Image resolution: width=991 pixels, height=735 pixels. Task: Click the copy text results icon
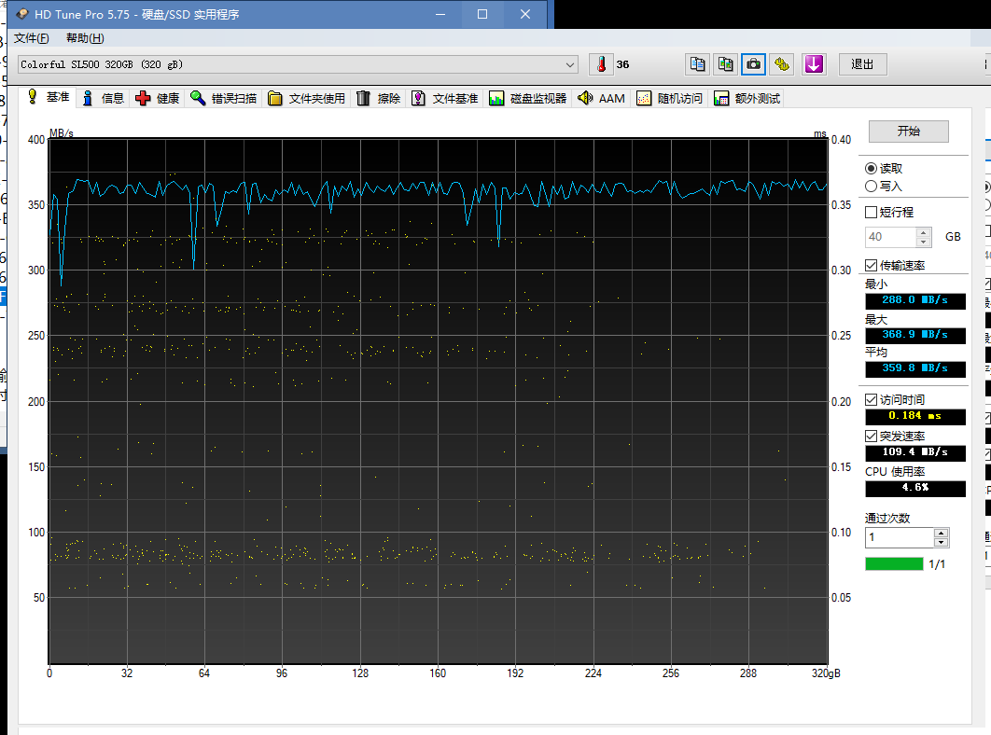pos(696,64)
